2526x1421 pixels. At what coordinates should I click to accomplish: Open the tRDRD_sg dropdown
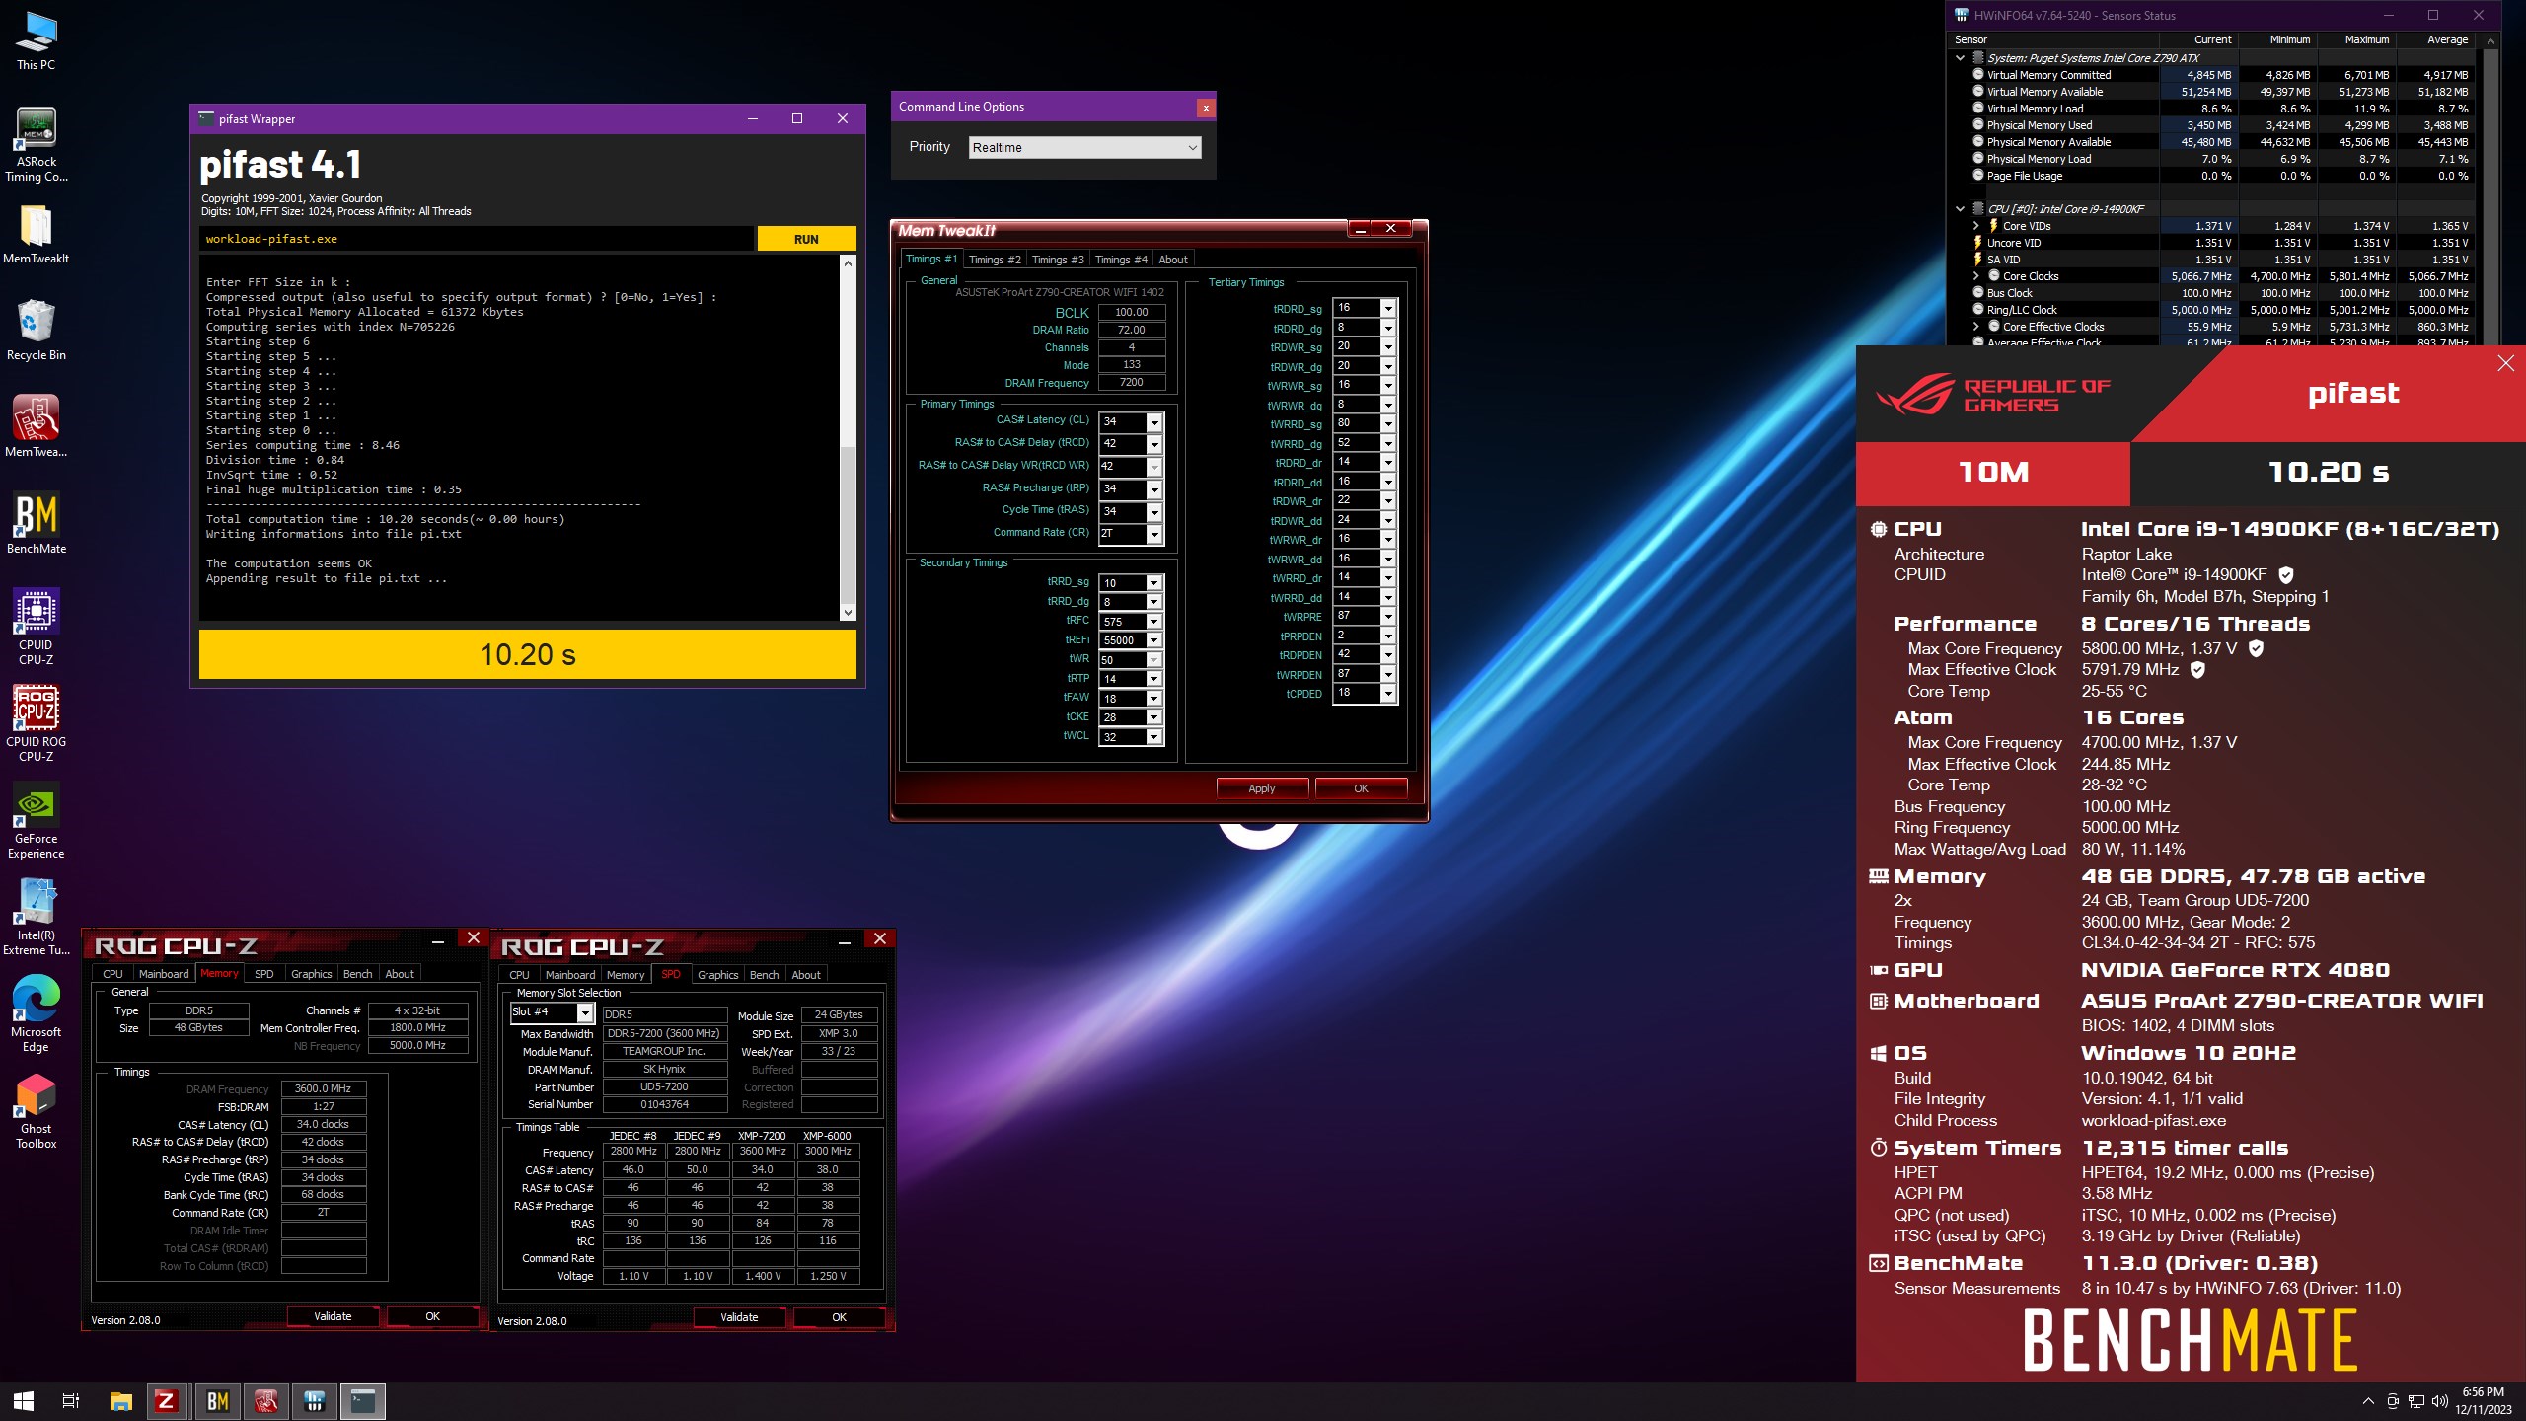pyautogui.click(x=1388, y=308)
